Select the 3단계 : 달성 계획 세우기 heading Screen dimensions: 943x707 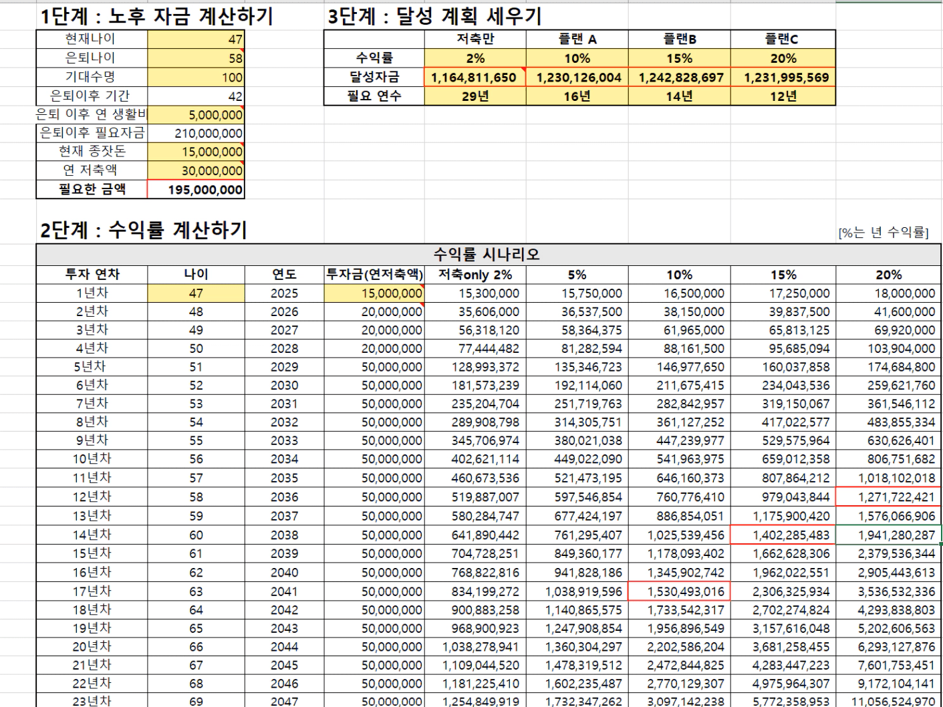434,16
